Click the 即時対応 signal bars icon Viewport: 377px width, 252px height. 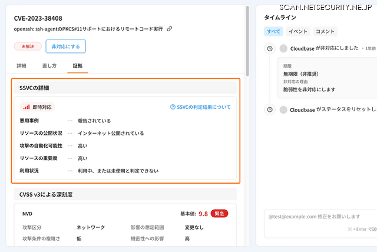point(26,107)
